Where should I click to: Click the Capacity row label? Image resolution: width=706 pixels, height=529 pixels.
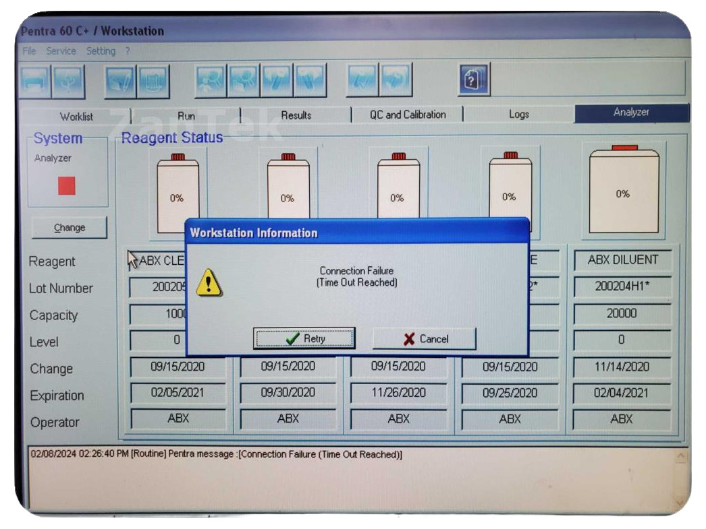pyautogui.click(x=53, y=315)
